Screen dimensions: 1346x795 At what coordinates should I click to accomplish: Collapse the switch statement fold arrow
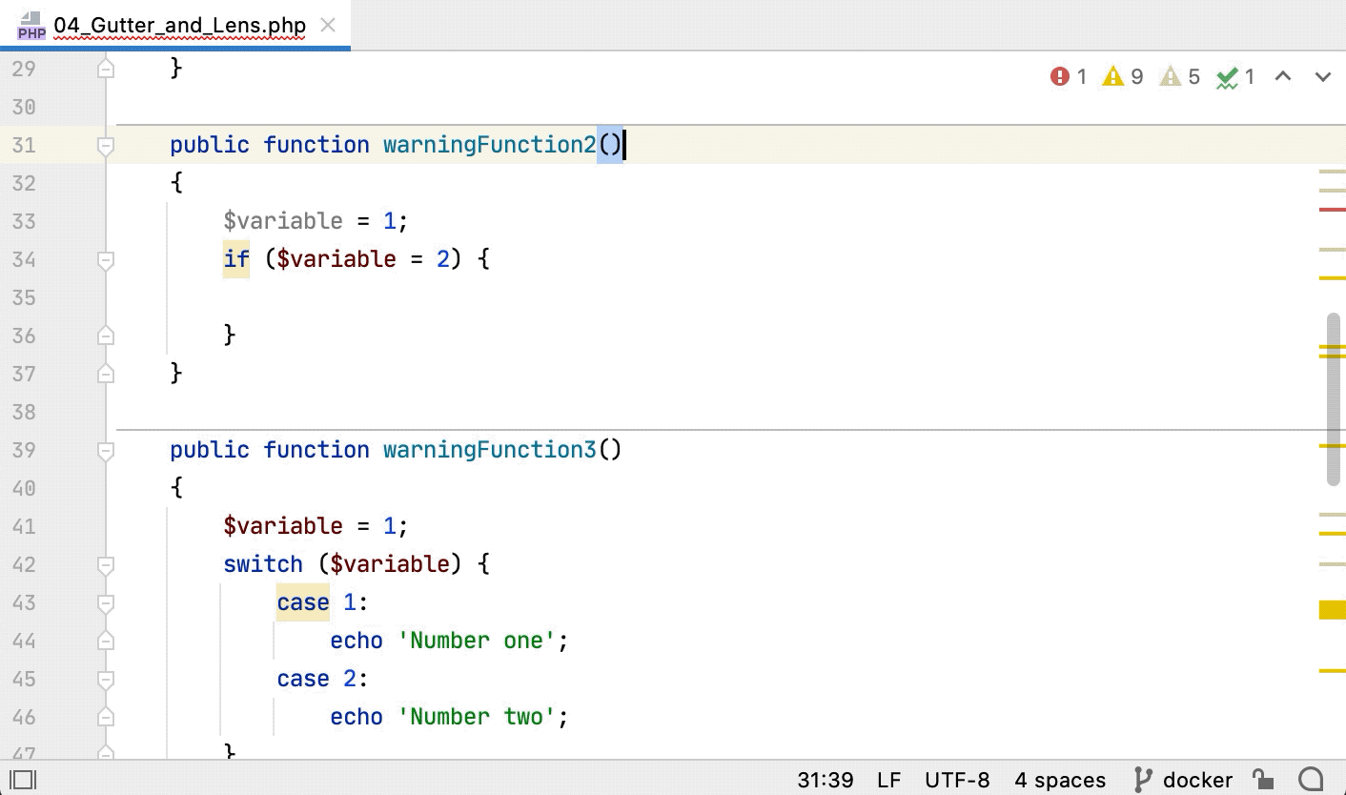click(x=106, y=564)
